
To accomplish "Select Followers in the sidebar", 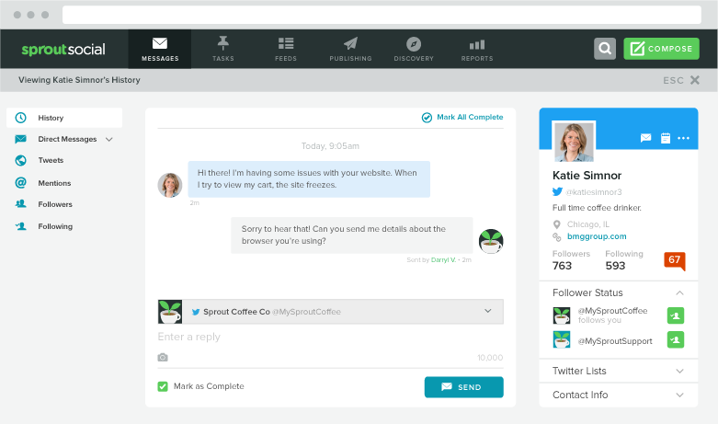I will coord(55,204).
